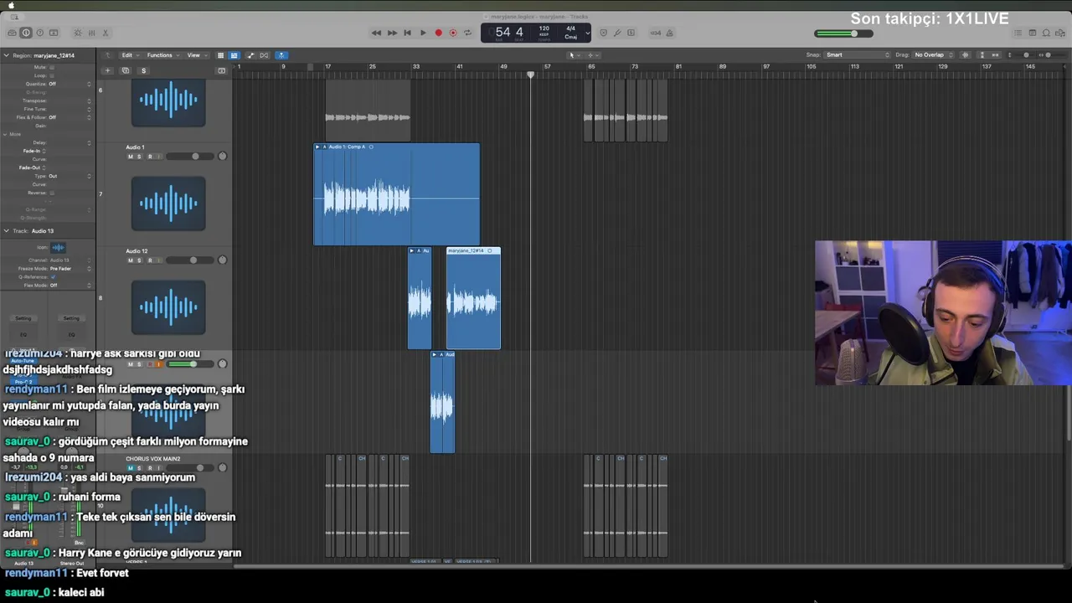Click the Waveform Zoom icon
This screenshot has width=1072, height=603.
click(x=965, y=55)
